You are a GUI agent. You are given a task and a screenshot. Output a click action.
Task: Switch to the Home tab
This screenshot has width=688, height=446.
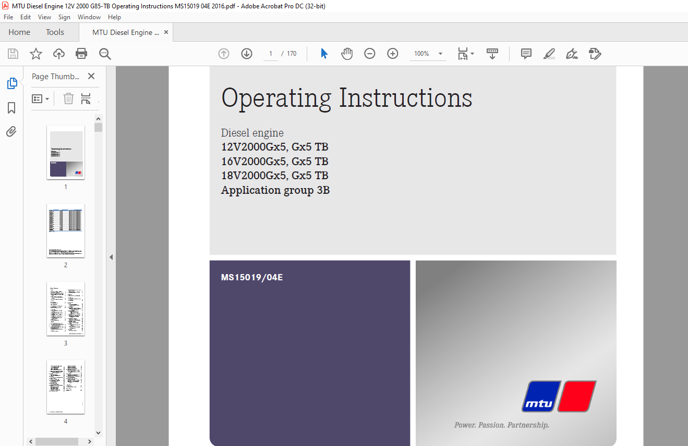click(19, 32)
